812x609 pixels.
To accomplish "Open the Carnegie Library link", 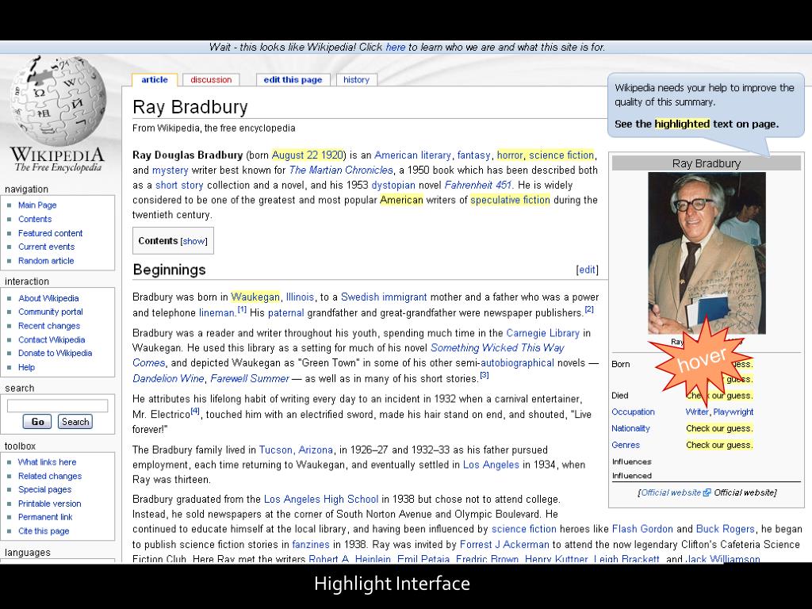I will [542, 333].
